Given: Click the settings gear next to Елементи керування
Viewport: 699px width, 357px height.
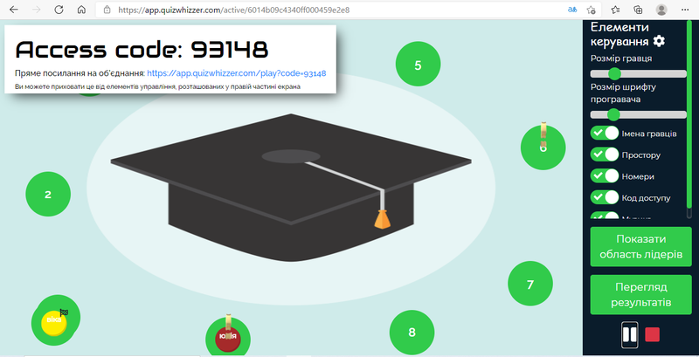Looking at the screenshot, I should pyautogui.click(x=659, y=42).
